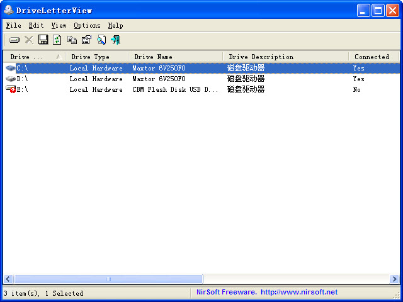Sort by the Drive Letter column header

(34, 57)
